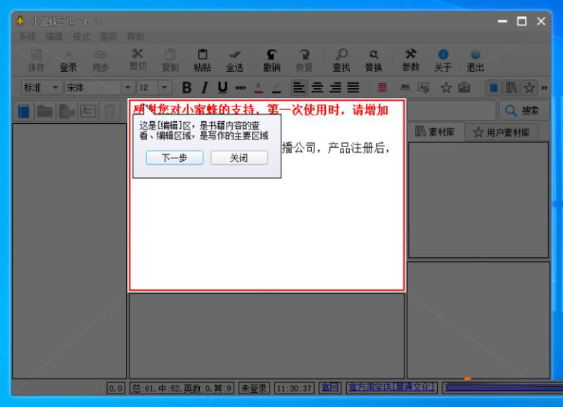
Task: Open the 高级 menu
Action: (108, 37)
